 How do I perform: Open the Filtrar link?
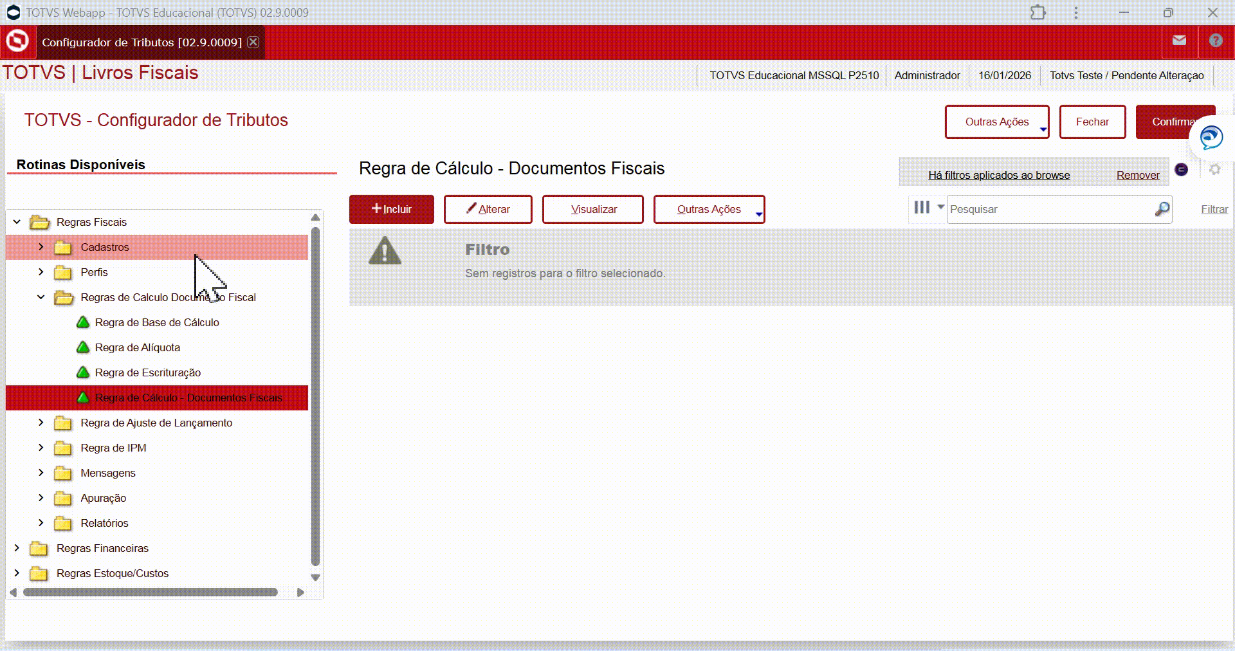(x=1214, y=209)
